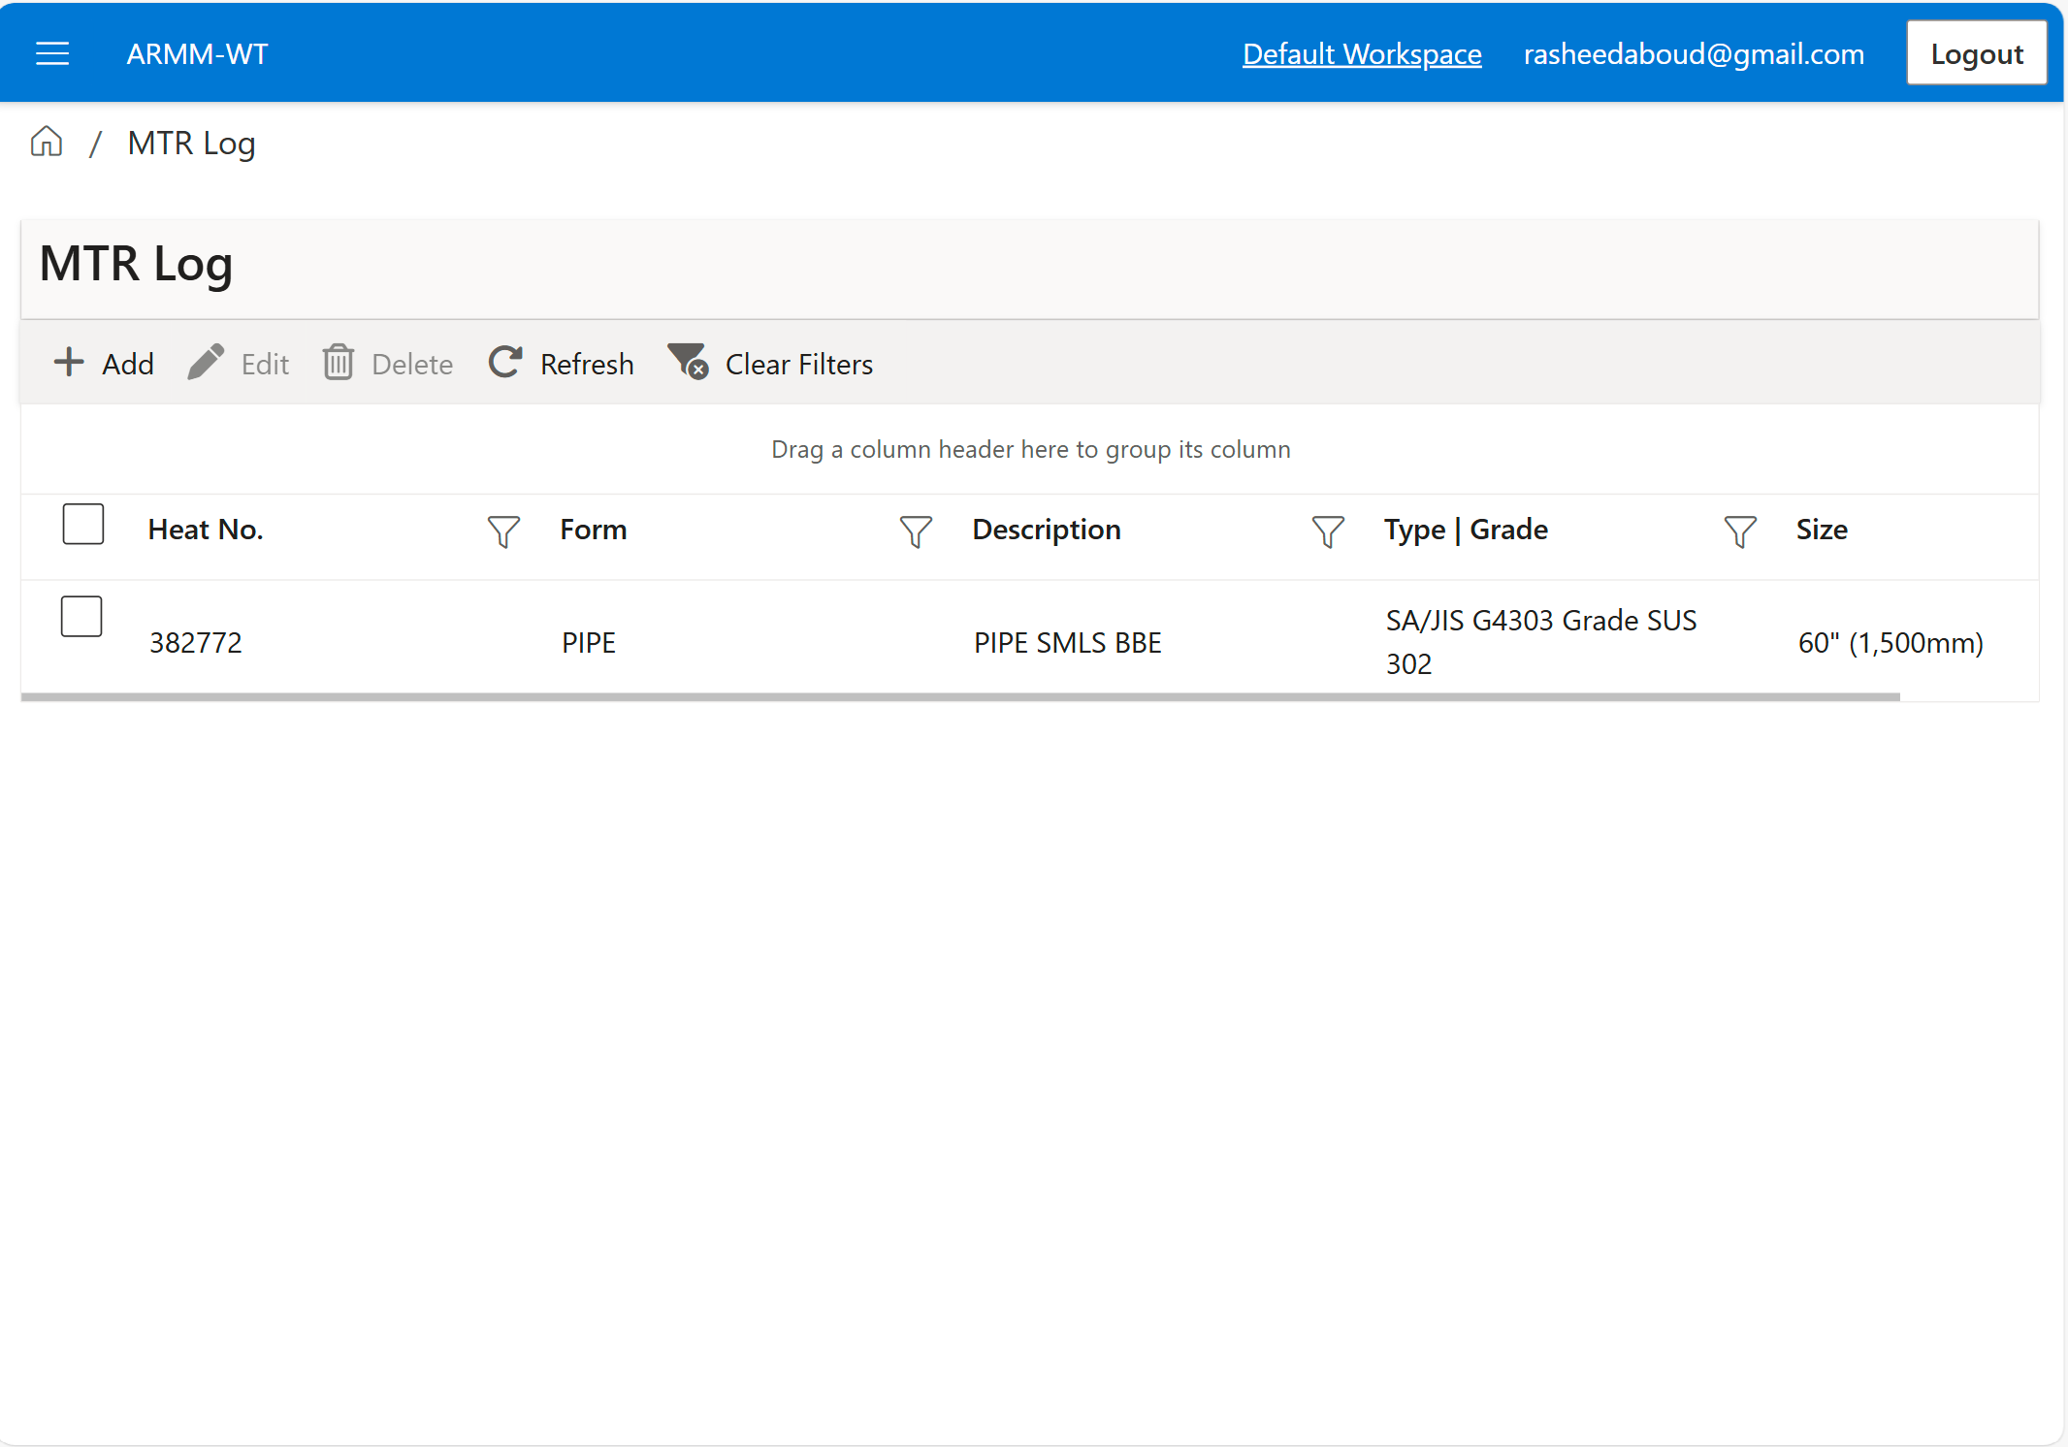Sort by the Form column header

pos(593,530)
